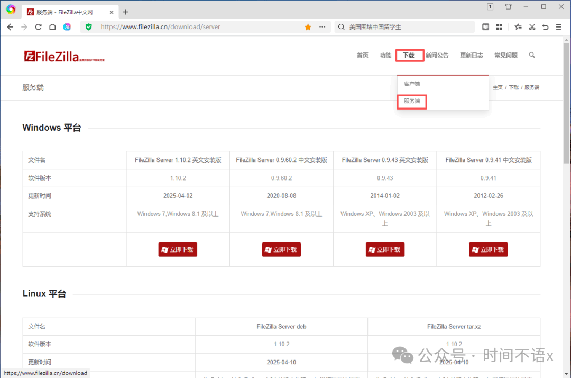Download FileZilla Server 1.10.2 英文安装版
Viewport: 571px width, 378px height.
click(x=178, y=249)
